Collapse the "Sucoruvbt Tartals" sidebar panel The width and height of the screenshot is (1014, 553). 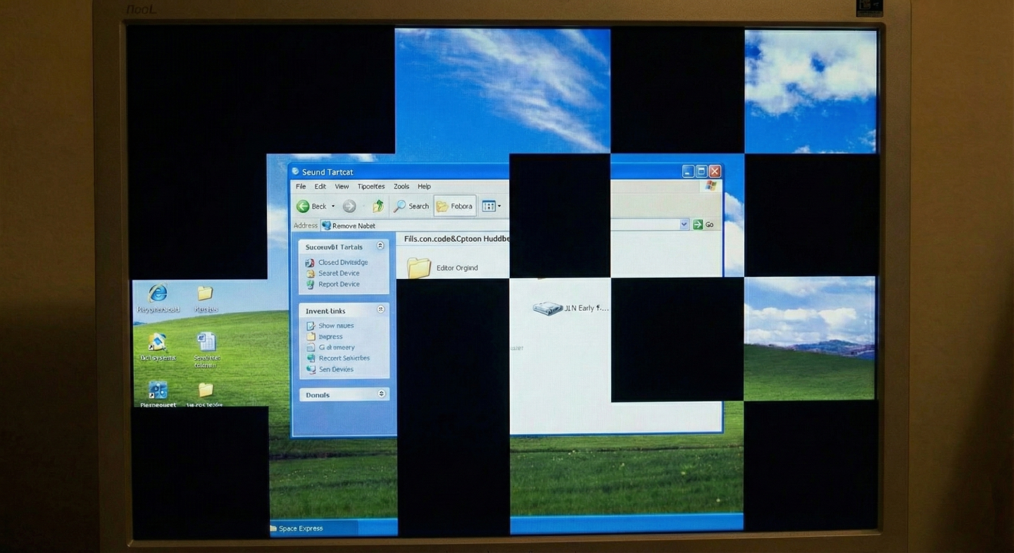[380, 246]
